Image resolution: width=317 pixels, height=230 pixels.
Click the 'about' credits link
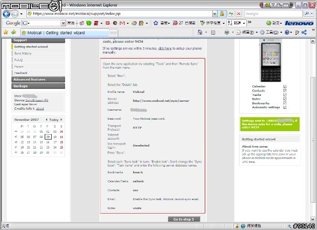click(40, 108)
